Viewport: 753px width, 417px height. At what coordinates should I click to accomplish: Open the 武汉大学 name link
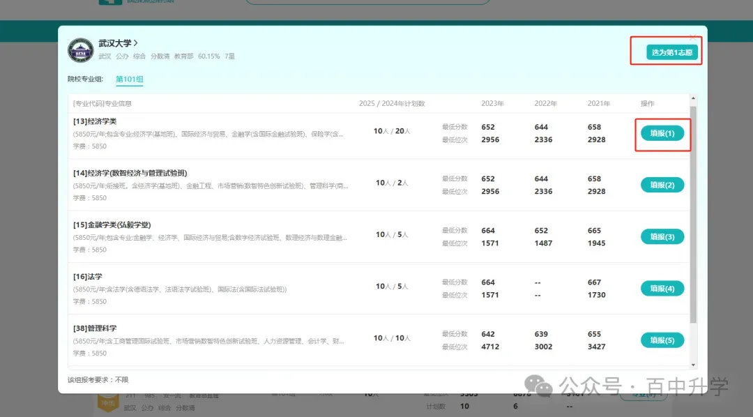point(118,43)
